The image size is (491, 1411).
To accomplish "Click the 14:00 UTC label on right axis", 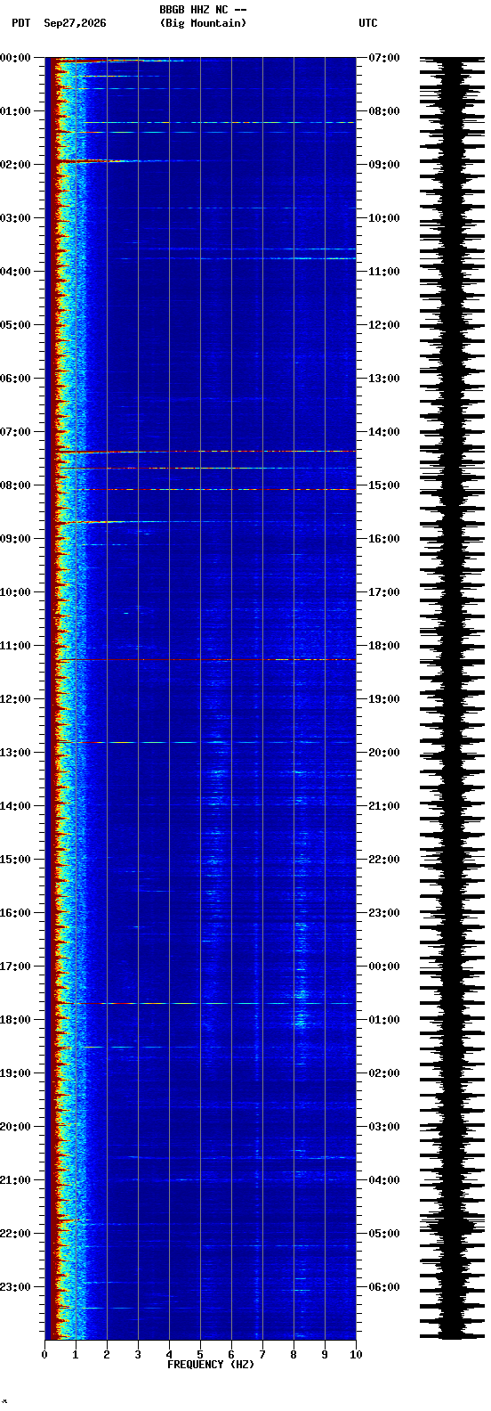I will click(383, 432).
